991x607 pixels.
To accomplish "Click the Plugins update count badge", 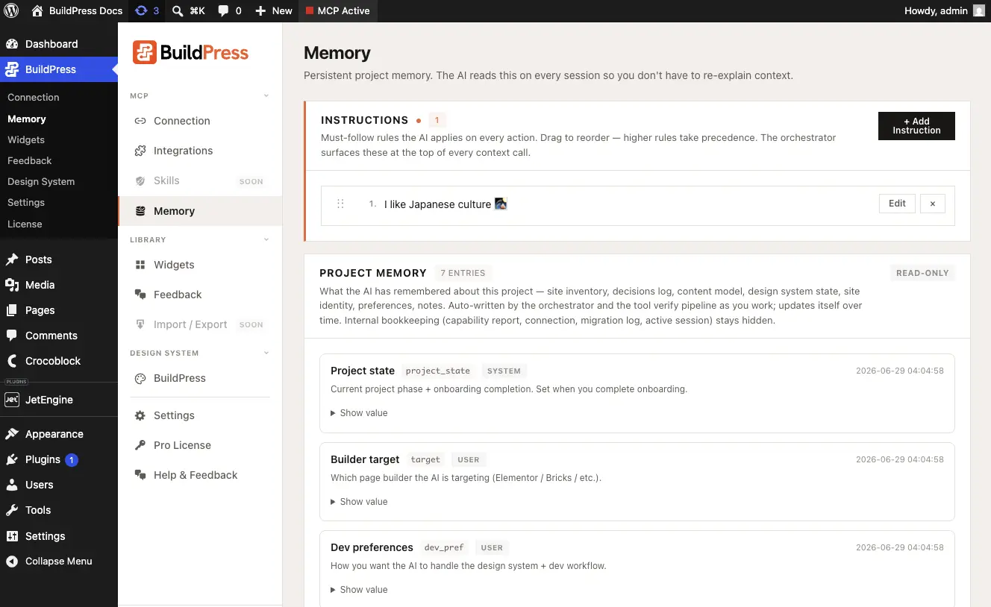I will (x=72, y=460).
